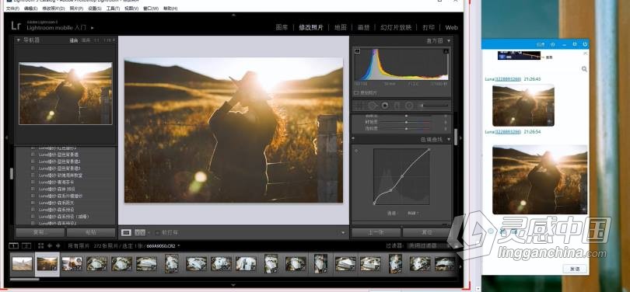Toggle the 色调曲线 panel on/off switch
The height and width of the screenshot is (292, 630).
[x=353, y=139]
